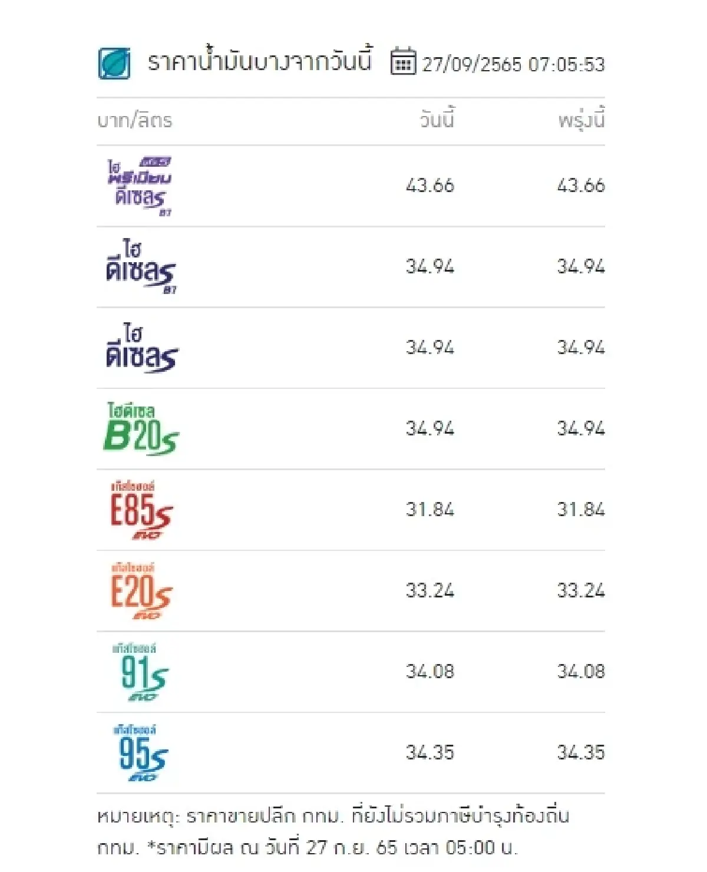Select the green Hi Diesel B20 S logo
Screen dimensions: 707x872
pyautogui.click(x=141, y=429)
